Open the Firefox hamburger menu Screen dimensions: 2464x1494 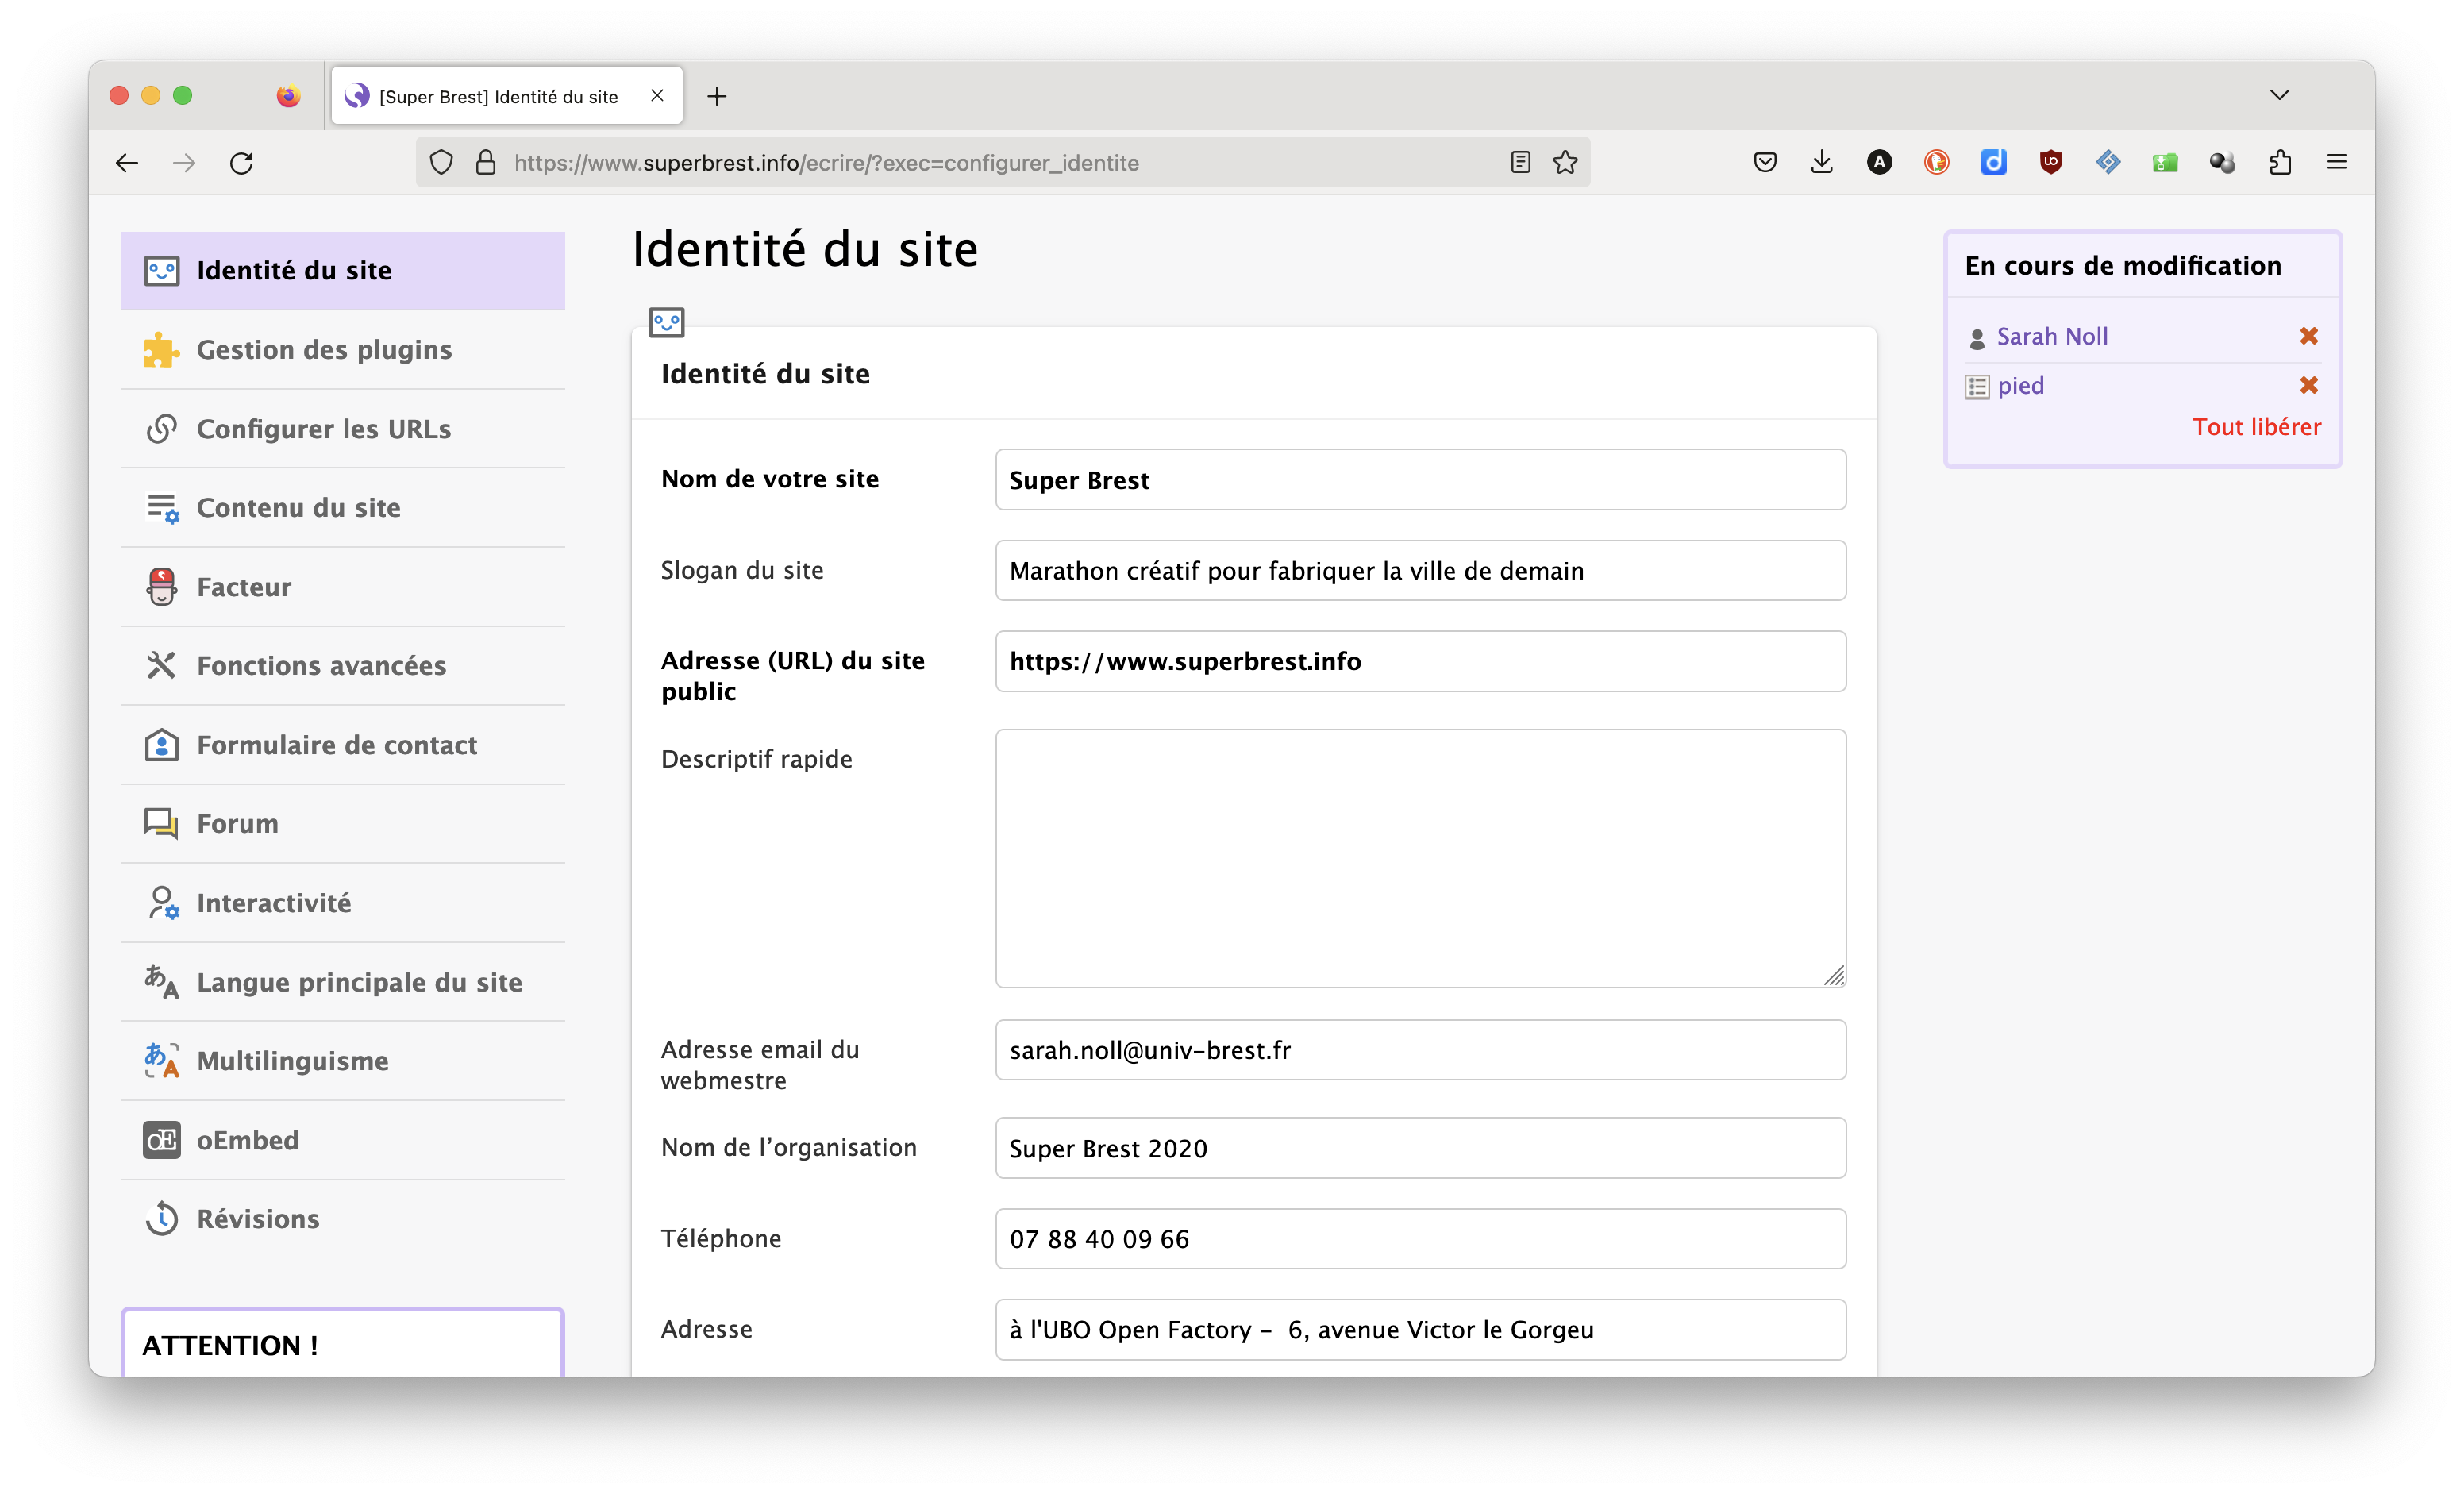[2336, 162]
